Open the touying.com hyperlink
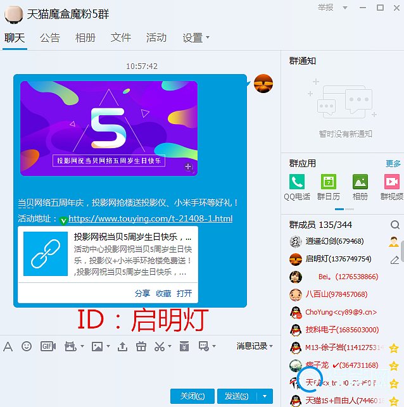The height and width of the screenshot is (407, 404). point(150,219)
